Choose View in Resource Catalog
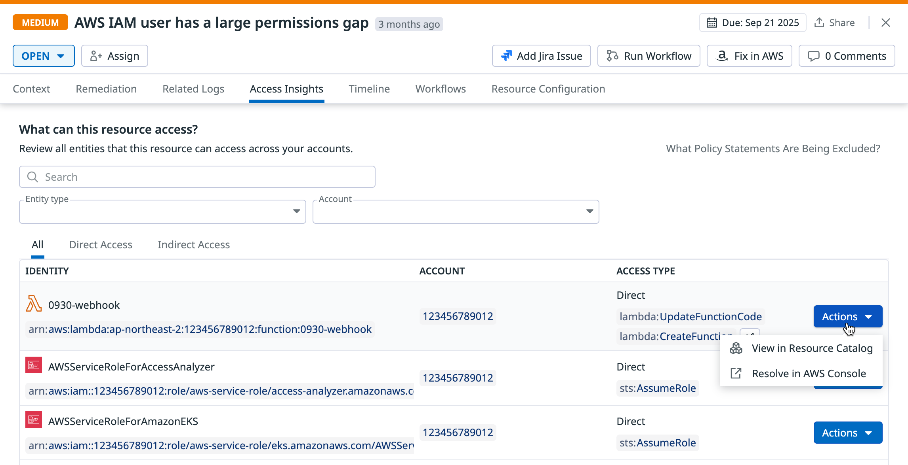Screen dimensions: 908x465 801,348
